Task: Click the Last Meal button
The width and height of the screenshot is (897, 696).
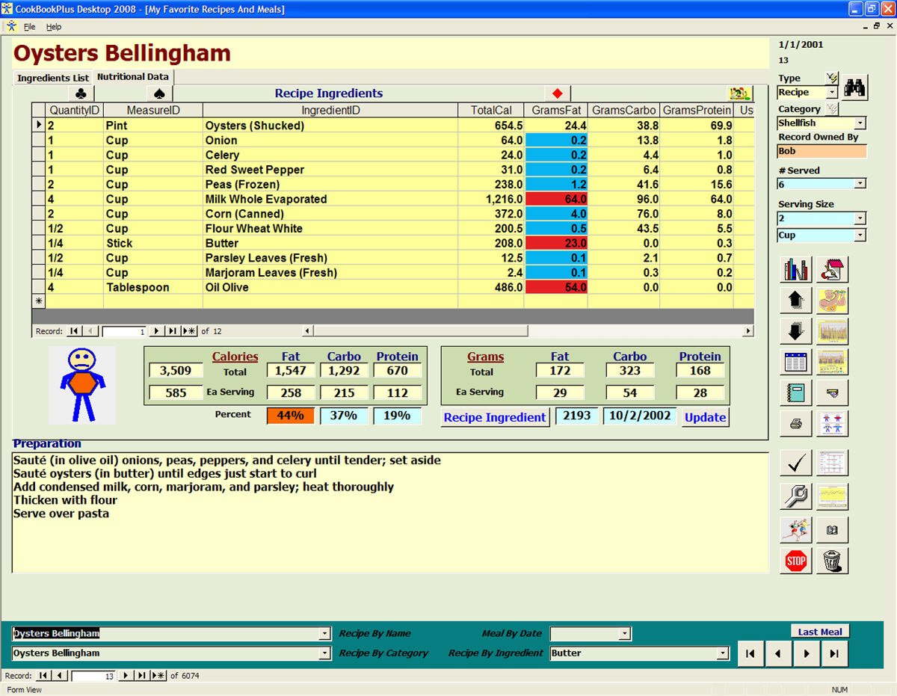Action: pos(819,632)
